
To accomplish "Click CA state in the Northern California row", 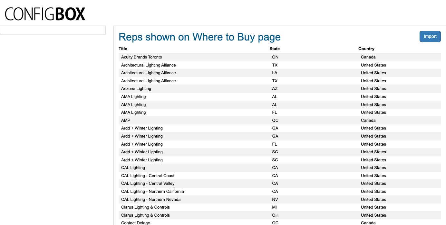I will [275, 192].
